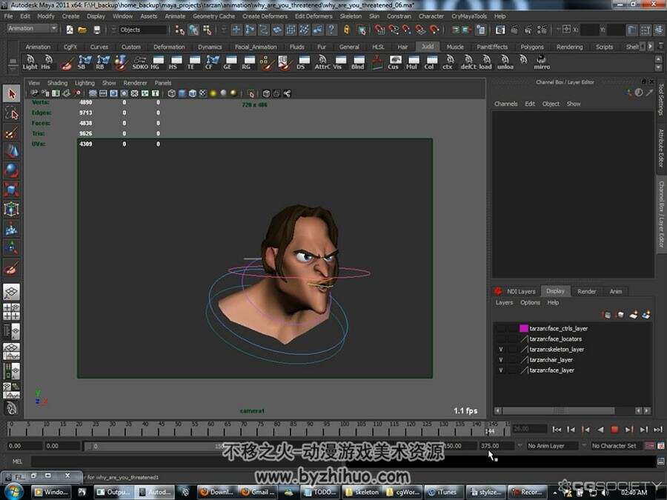This screenshot has width=667, height=500.
Task: Switch to four view layout
Action: click(x=11, y=311)
